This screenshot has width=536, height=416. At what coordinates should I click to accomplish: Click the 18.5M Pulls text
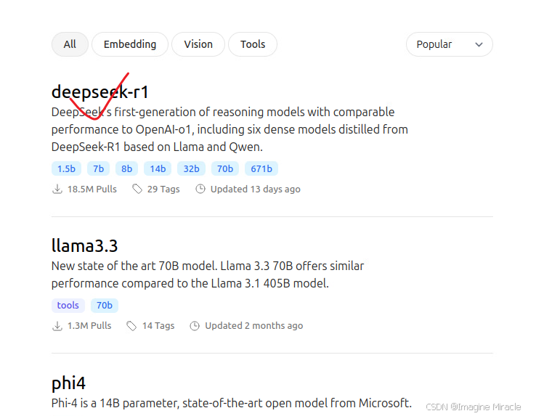pos(92,189)
